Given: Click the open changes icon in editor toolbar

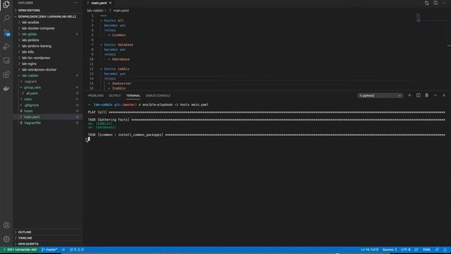Looking at the screenshot, I should (x=427, y=3).
